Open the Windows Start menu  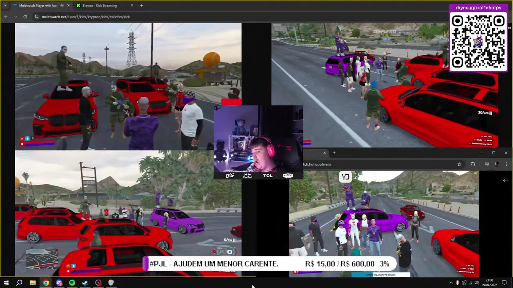(6, 283)
